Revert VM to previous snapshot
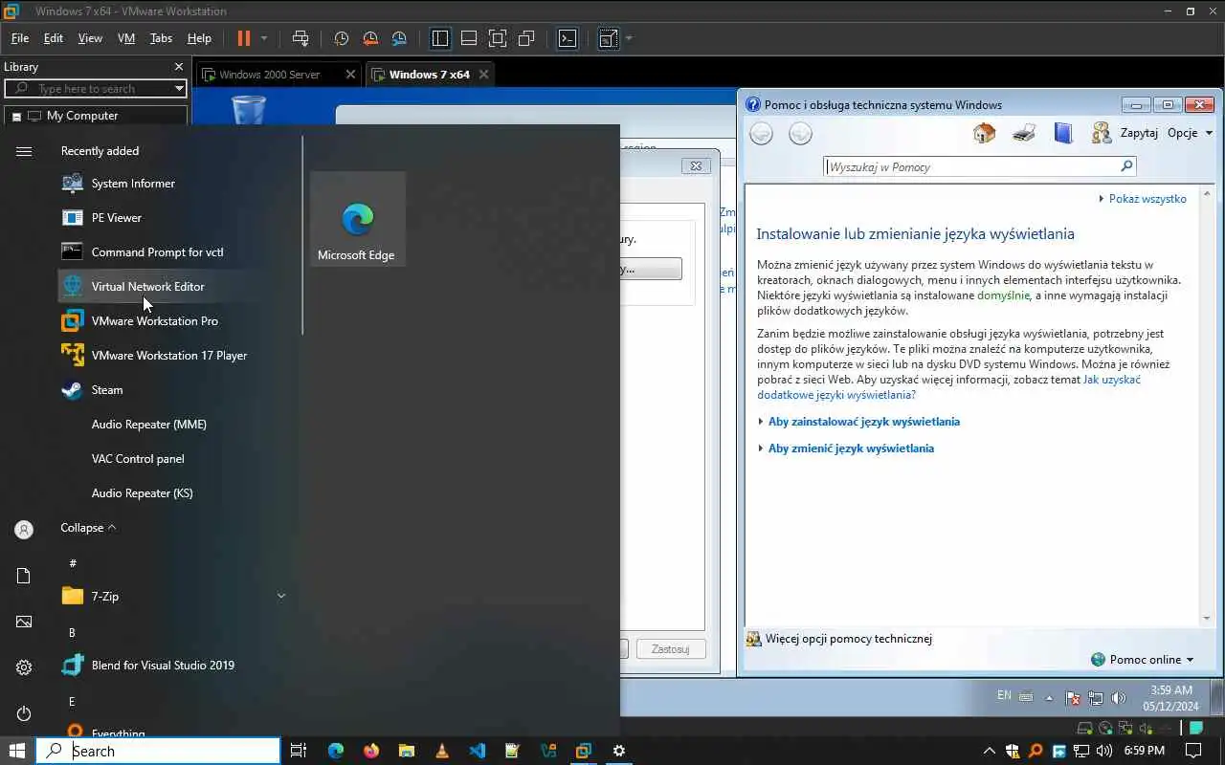Image resolution: width=1225 pixels, height=765 pixels. coord(370,38)
